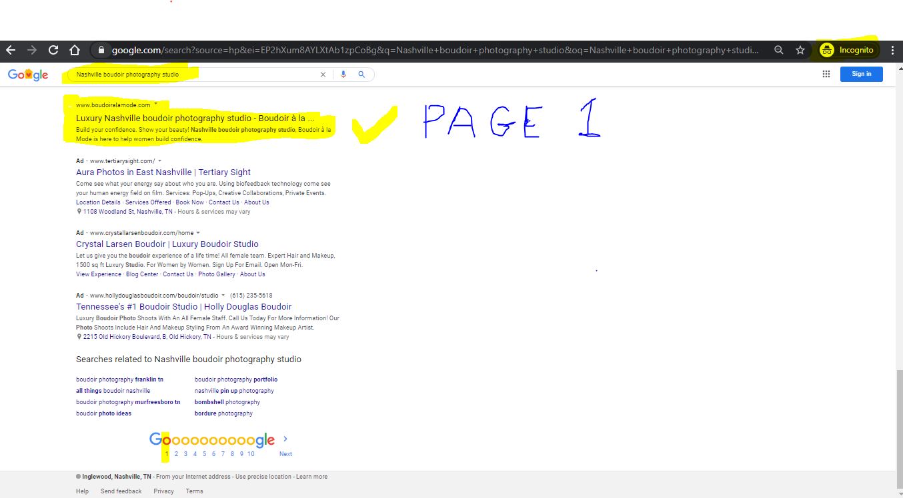903x498 pixels.
Task: Select related search boudoir photography murfreesboro tn
Action: (x=128, y=402)
